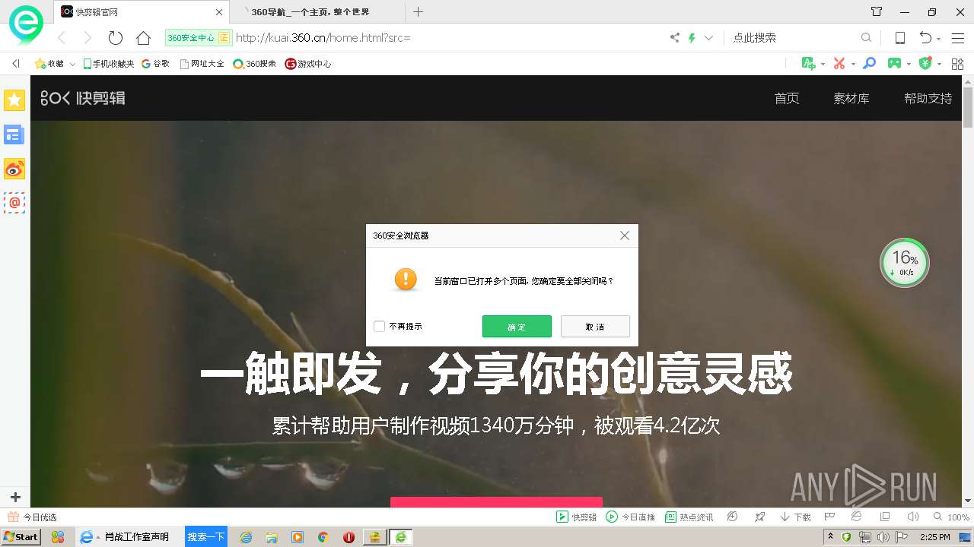974x547 pixels.
Task: Open 首页 in the site navigation
Action: click(x=787, y=98)
